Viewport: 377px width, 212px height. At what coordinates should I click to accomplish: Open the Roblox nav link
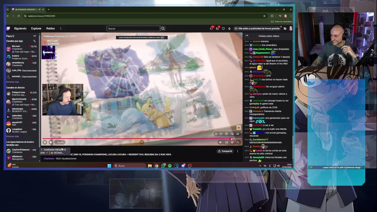pos(50,29)
